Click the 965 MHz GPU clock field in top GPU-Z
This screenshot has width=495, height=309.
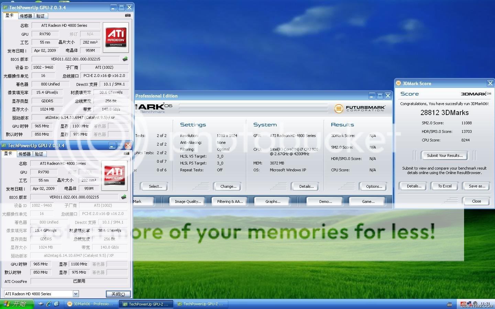(42, 126)
